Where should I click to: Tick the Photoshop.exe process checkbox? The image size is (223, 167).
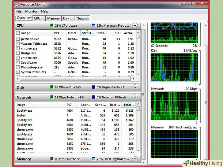(18, 68)
